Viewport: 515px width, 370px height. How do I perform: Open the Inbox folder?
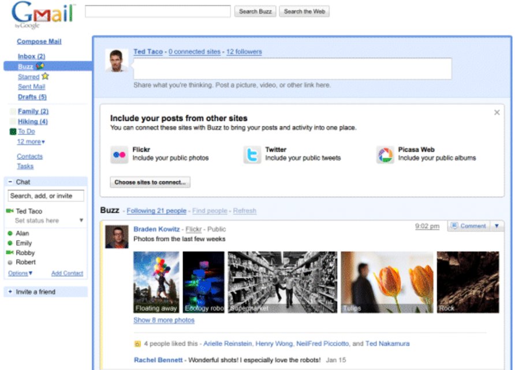click(31, 57)
